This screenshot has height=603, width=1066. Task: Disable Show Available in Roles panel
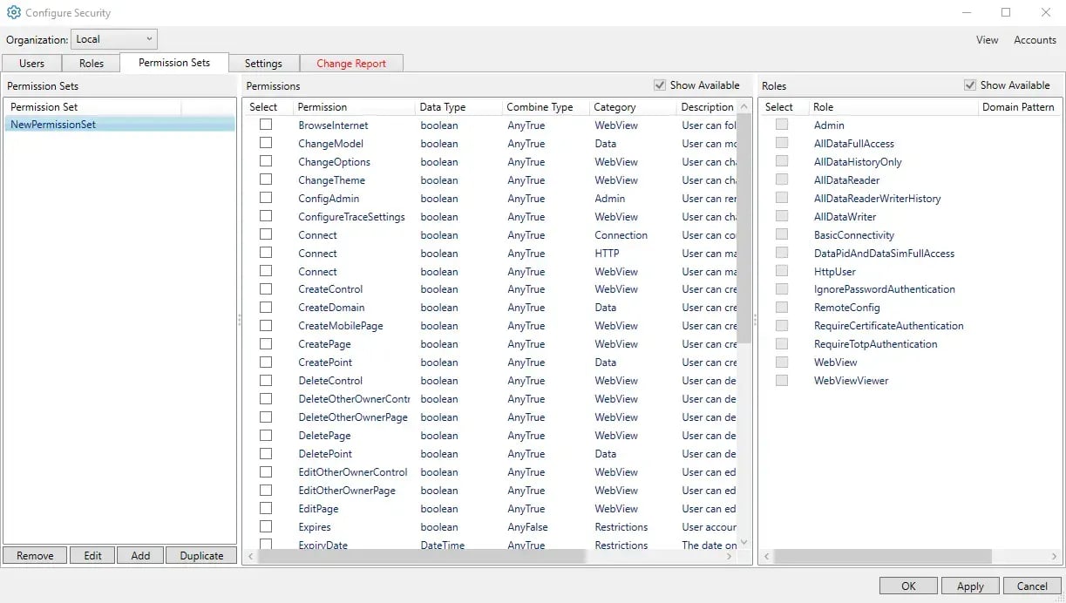(x=970, y=85)
